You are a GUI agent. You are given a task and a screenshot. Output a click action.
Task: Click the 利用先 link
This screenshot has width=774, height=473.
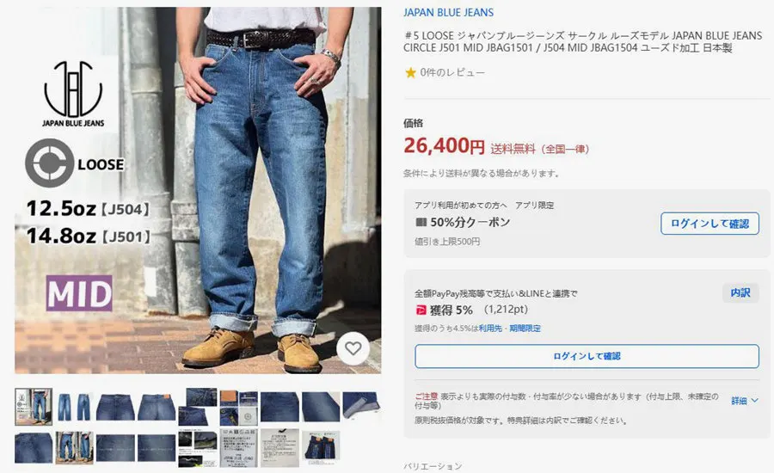point(490,329)
